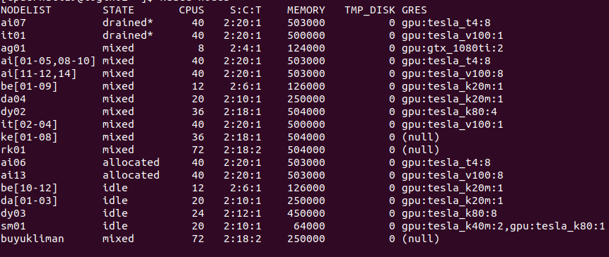Click the 2:12:1 S:C:T value
This screenshot has width=609, height=257.
coord(243,214)
